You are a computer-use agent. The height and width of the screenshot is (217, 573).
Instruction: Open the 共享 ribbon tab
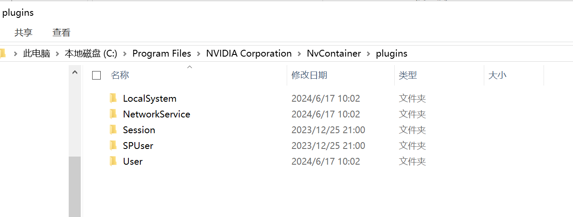[x=23, y=32]
